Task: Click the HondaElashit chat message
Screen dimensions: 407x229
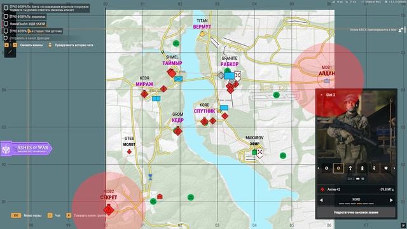Action: 25,24
